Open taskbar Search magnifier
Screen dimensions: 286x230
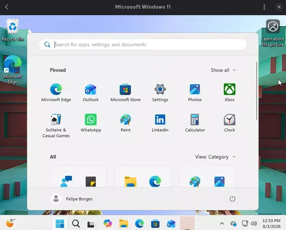pyautogui.click(x=76, y=224)
